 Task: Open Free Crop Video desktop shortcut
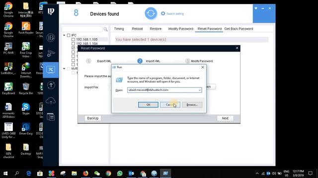pos(26,50)
